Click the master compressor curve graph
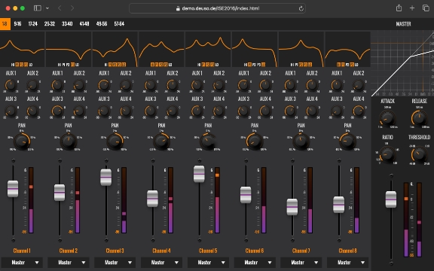434x271 pixels. (402, 63)
